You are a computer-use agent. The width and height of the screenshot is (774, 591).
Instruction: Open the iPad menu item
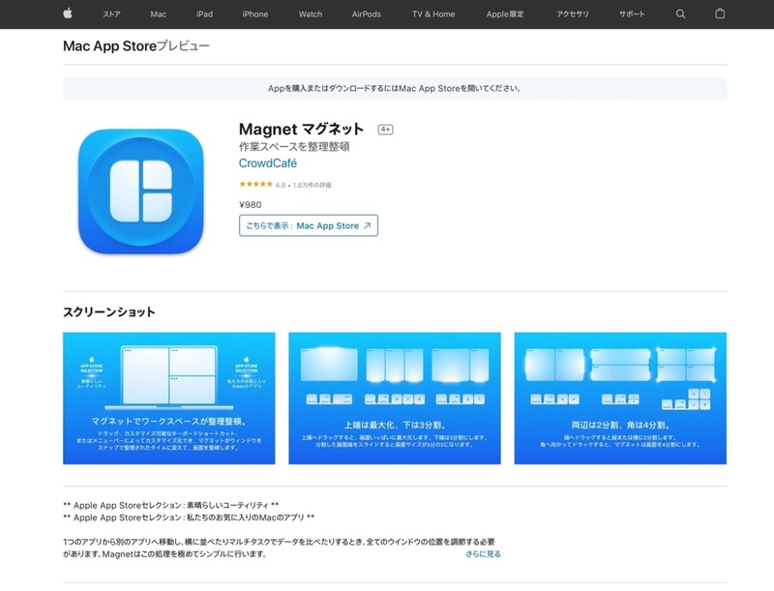[x=204, y=15]
